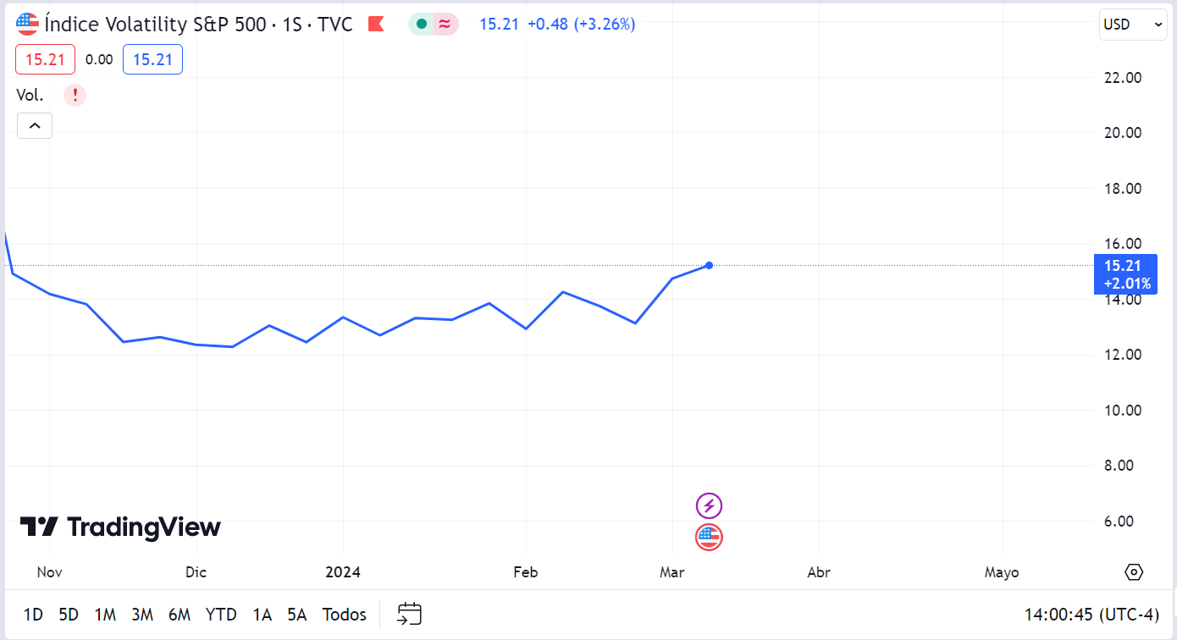Select the Todos time range
Viewport: 1177px width, 640px height.
[345, 615]
